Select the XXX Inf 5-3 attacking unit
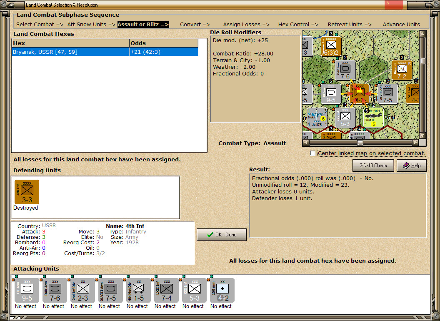This screenshot has height=321, width=440. pyautogui.click(x=195, y=291)
